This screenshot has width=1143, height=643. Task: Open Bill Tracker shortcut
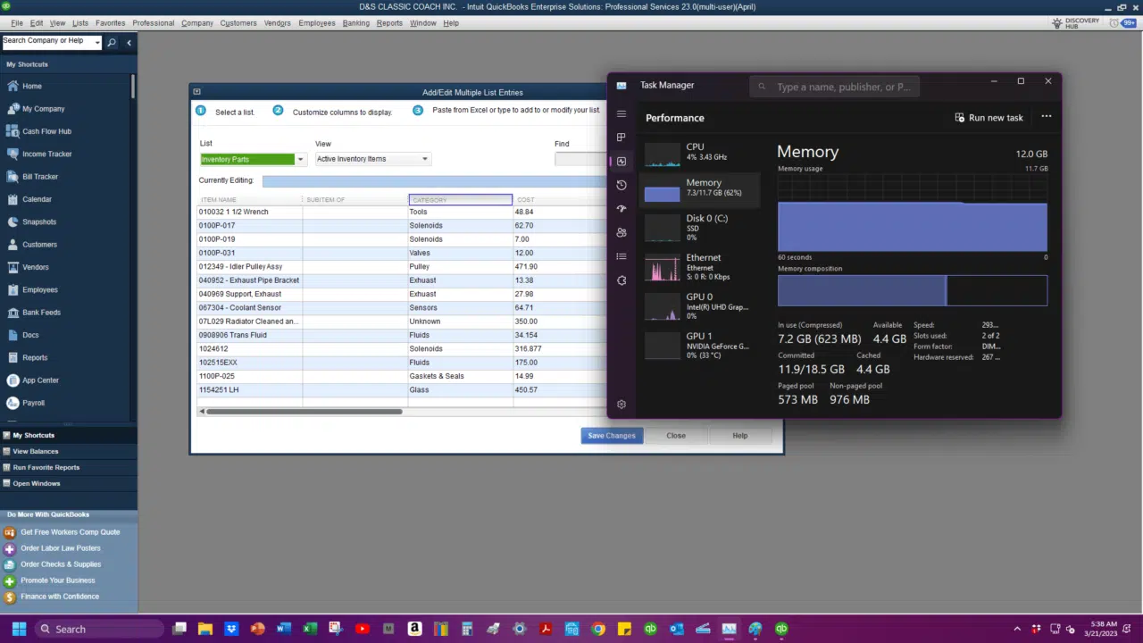[39, 177]
